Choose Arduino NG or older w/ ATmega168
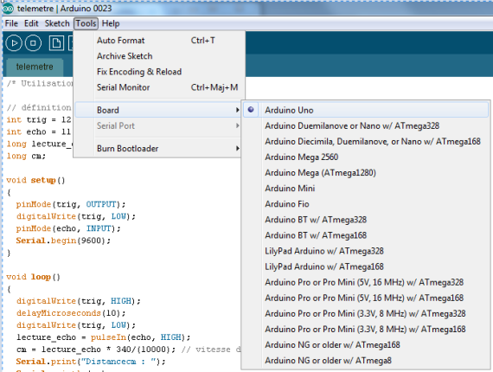 tap(366, 345)
